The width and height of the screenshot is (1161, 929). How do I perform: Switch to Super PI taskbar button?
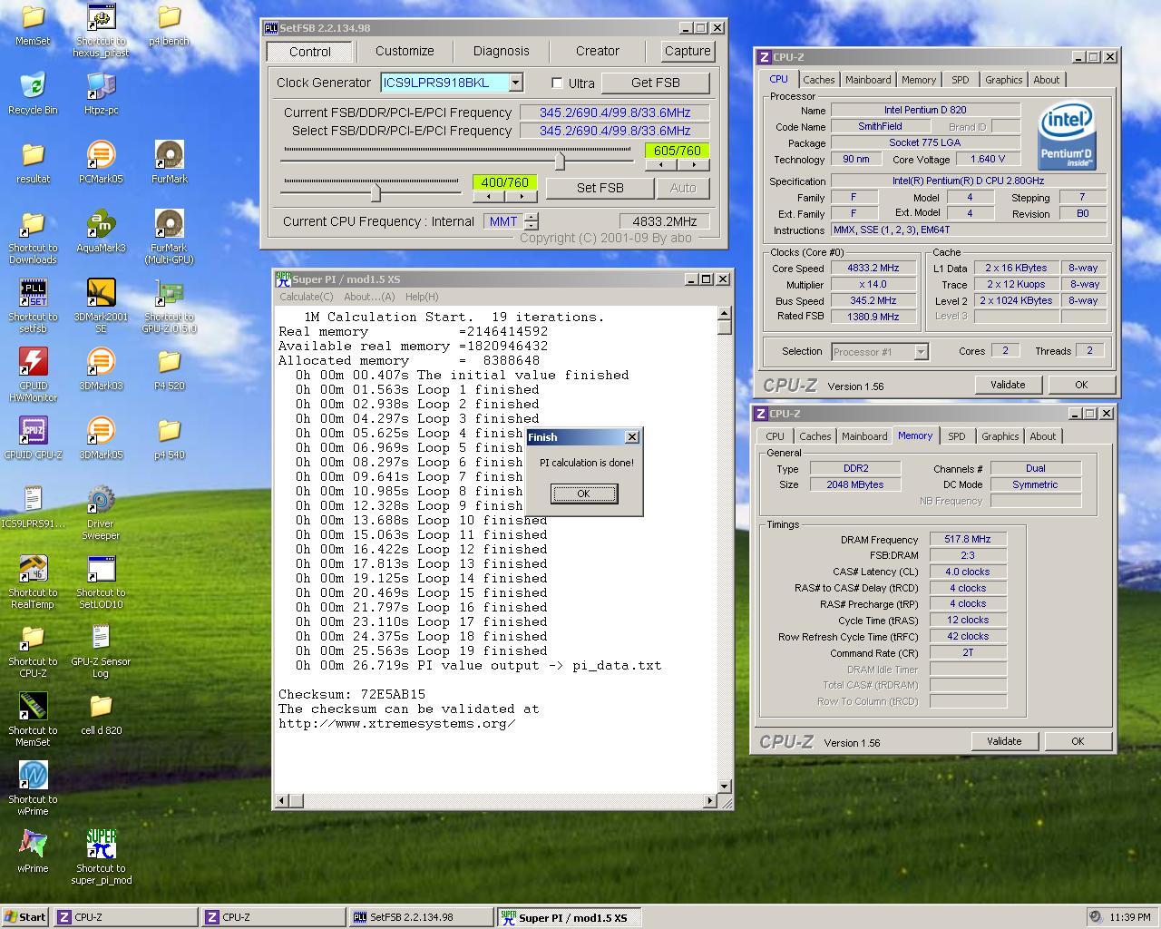[x=569, y=917]
